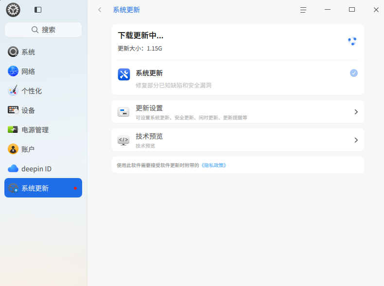This screenshot has width=384, height=286.
Task: Click the download progress spinner
Action: point(352,41)
